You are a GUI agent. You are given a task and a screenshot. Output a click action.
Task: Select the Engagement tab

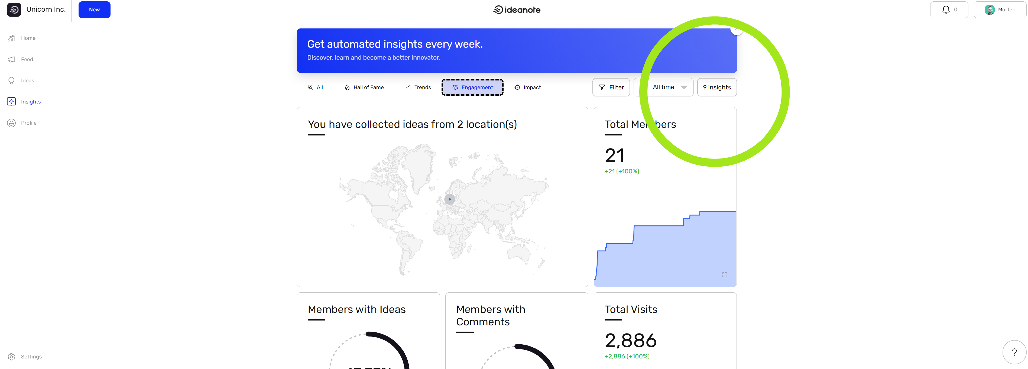point(472,87)
